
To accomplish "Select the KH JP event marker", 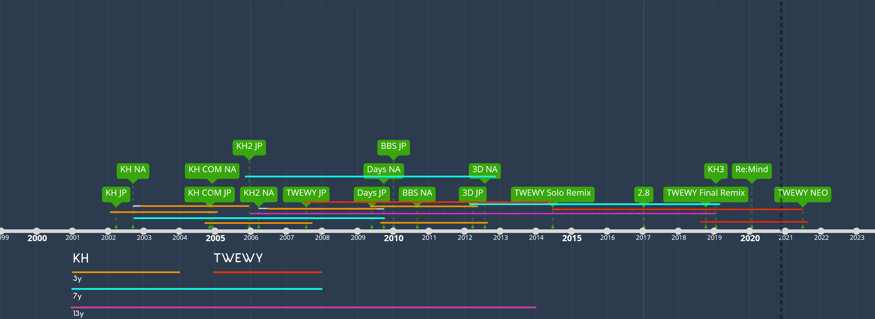I will pyautogui.click(x=116, y=193).
